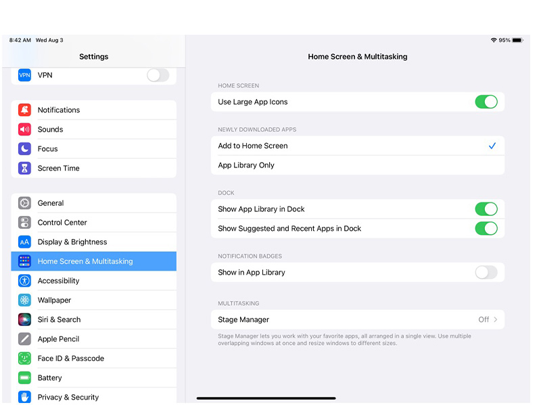The height and width of the screenshot is (405, 541).
Task: Toggle the VPN switch on
Action: tap(158, 75)
